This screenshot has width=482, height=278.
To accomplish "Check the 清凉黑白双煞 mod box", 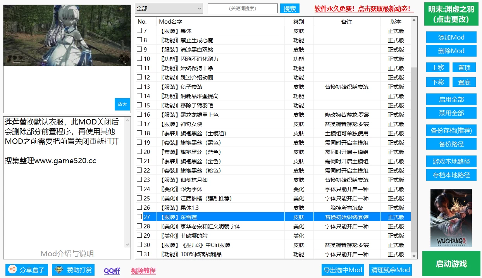I will 139,49.
